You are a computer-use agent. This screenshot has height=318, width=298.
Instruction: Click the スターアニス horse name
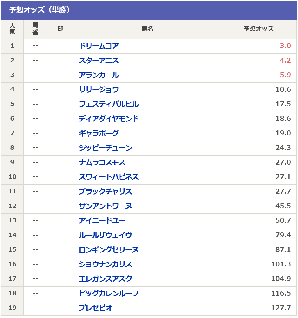(99, 61)
